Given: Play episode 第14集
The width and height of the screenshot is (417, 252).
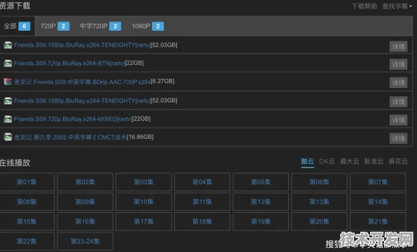Looking at the screenshot, I should [x=378, y=202].
